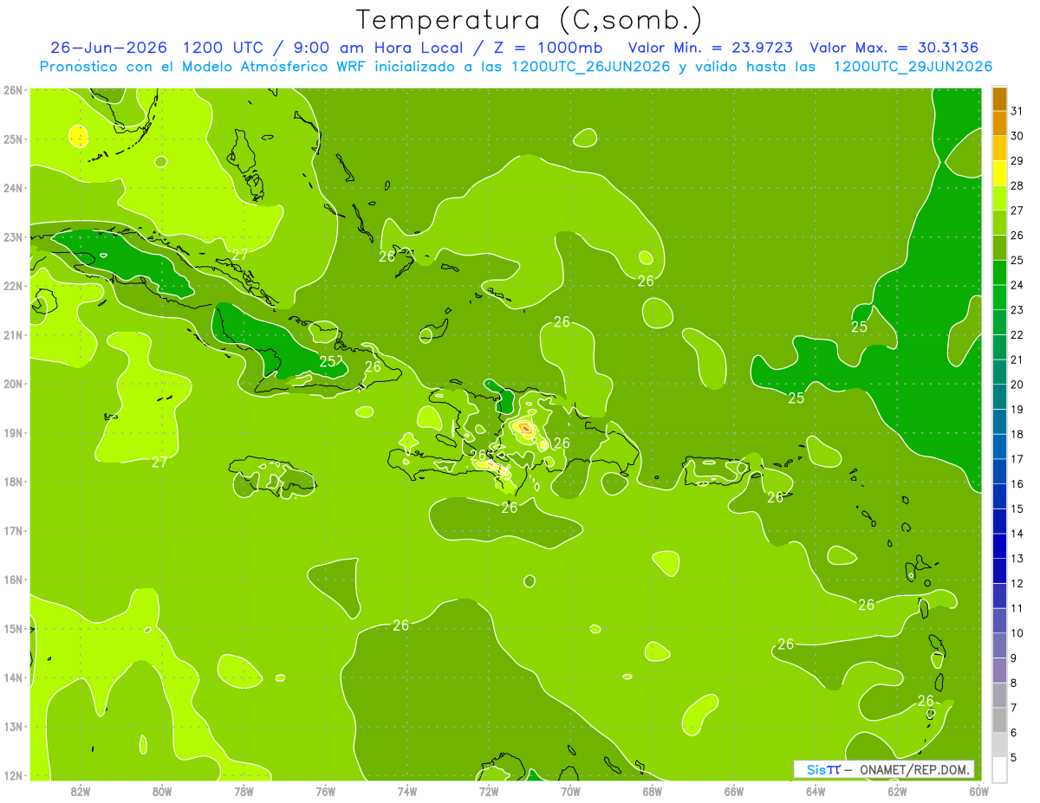
Task: Click the 15 value on the color scale
Action: click(1017, 509)
